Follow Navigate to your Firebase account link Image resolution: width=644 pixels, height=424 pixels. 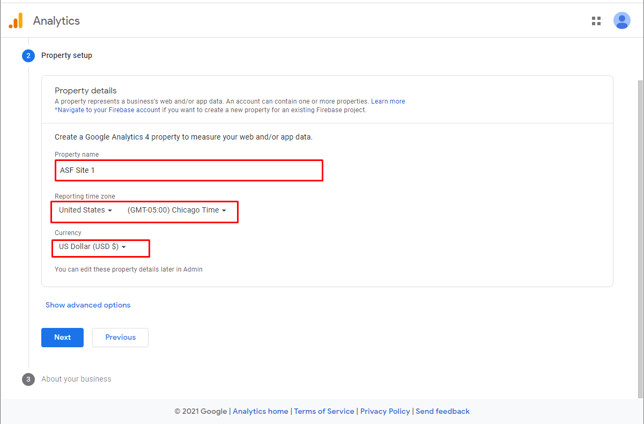point(107,110)
